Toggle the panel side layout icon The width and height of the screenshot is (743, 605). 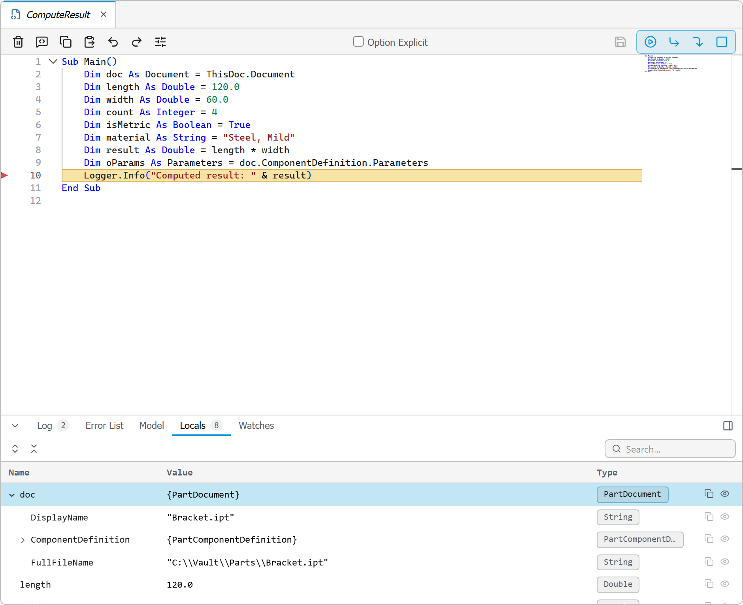[x=728, y=426]
